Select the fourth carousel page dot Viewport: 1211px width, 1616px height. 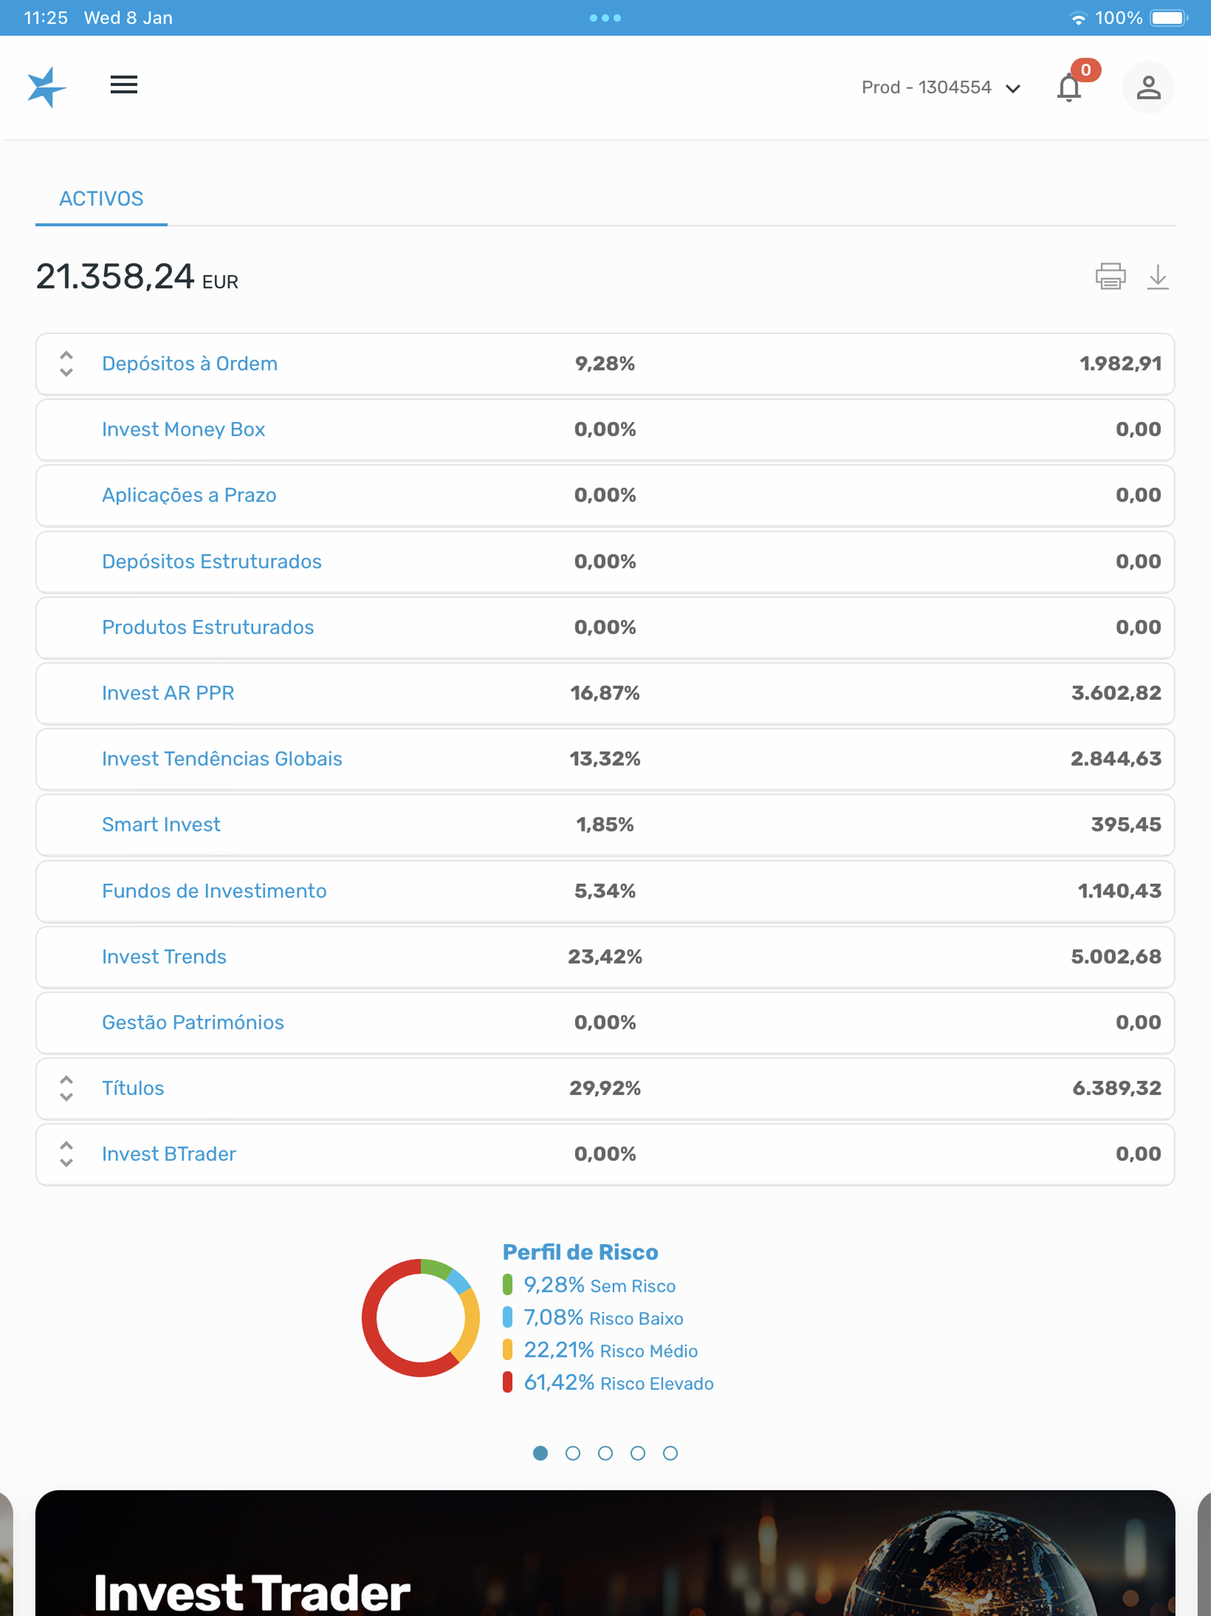coord(637,1453)
